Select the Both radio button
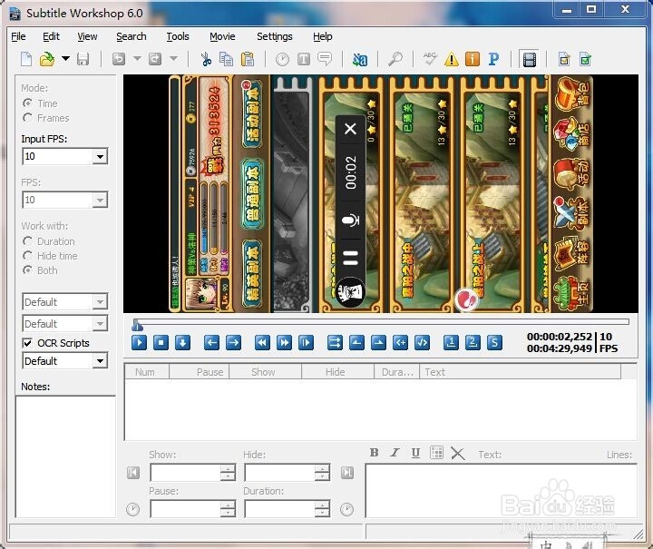Viewport: 653px width, 549px height. point(27,270)
